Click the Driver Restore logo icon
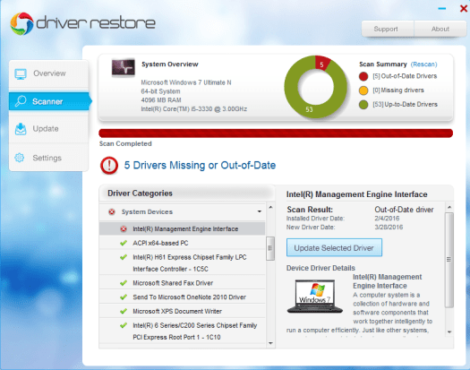Screen dimensions: 470x370 21,23
